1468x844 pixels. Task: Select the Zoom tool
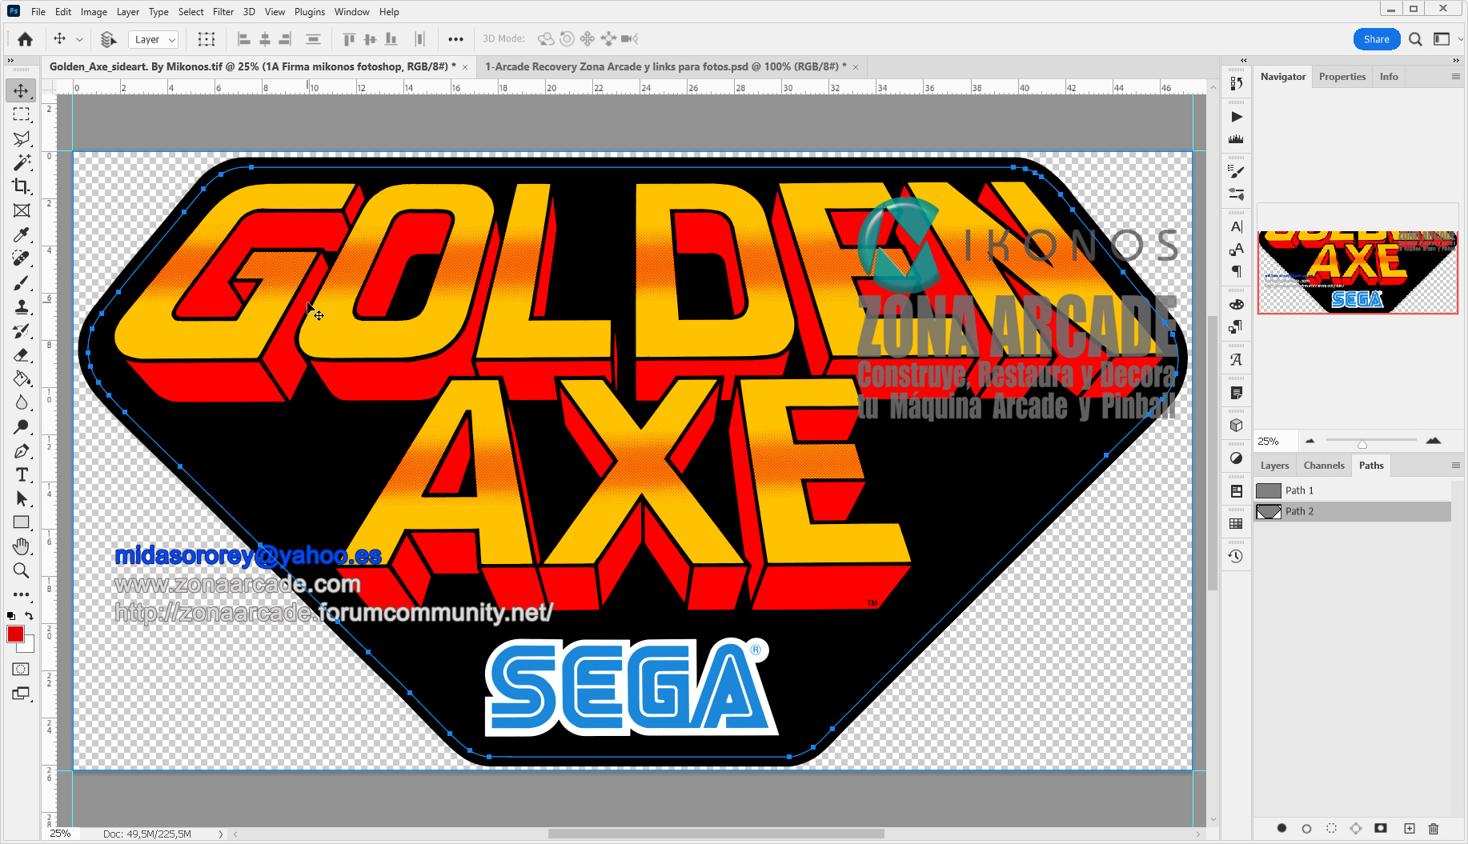tap(22, 570)
